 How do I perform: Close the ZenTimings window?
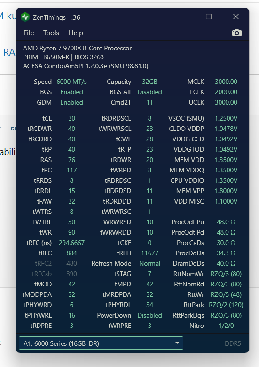[x=236, y=16]
